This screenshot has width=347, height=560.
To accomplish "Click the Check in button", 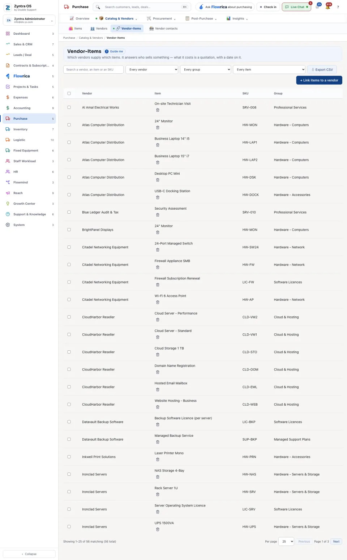I will point(268,7).
